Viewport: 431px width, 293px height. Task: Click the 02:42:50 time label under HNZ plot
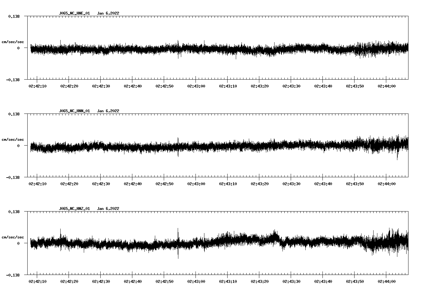(164, 282)
